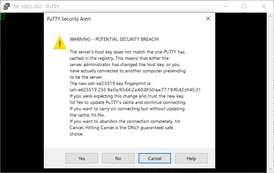
Task: Open Help for the security alert
Action: tap(191, 158)
